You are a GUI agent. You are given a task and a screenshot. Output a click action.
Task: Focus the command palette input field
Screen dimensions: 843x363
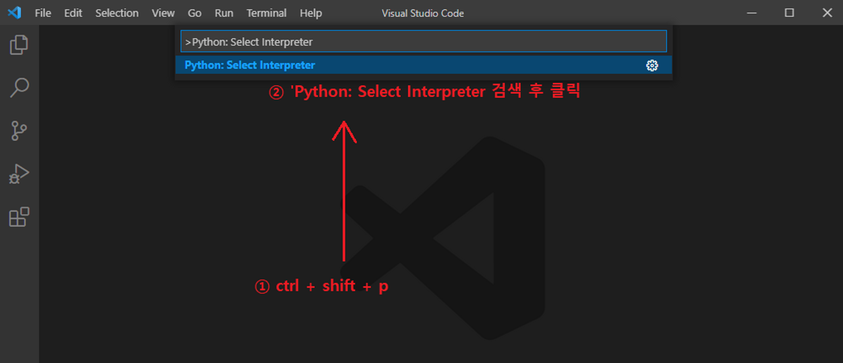(424, 41)
